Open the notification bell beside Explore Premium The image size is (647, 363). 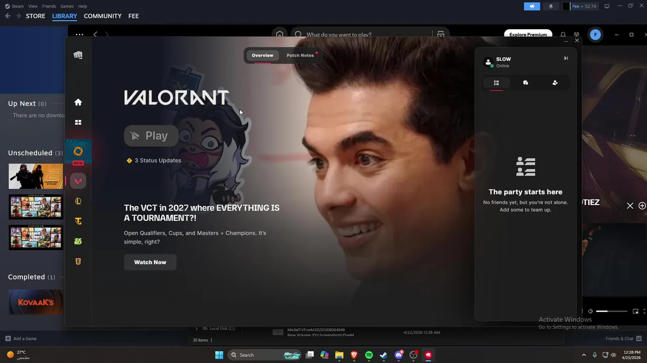click(x=563, y=34)
